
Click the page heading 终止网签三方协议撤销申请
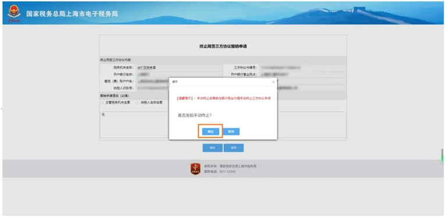coord(223,46)
